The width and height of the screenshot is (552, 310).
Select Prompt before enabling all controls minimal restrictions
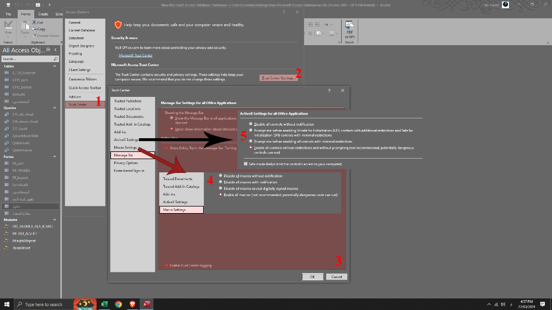tap(251, 141)
